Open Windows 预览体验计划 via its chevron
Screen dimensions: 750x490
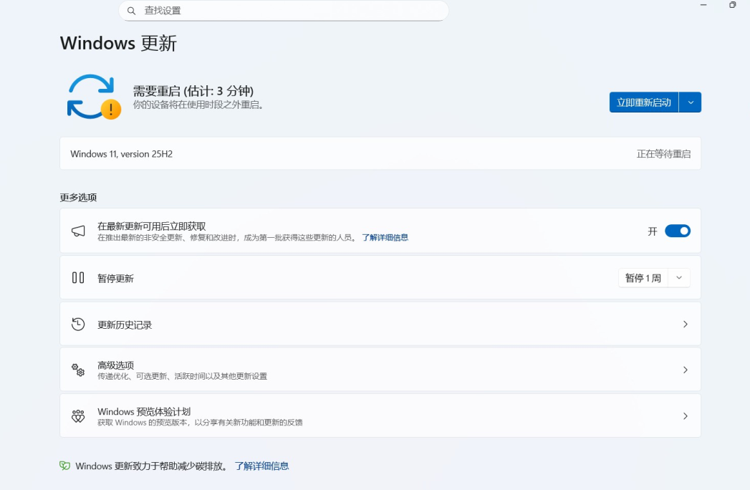(685, 415)
